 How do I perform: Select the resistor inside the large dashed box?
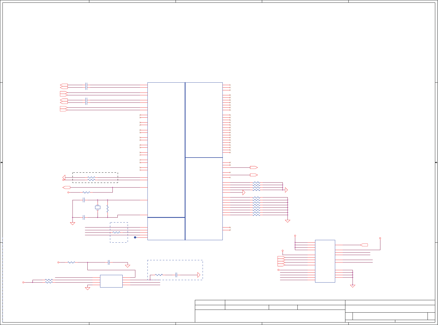(159, 275)
